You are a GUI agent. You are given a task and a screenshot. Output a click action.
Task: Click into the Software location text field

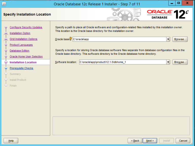point(123,62)
